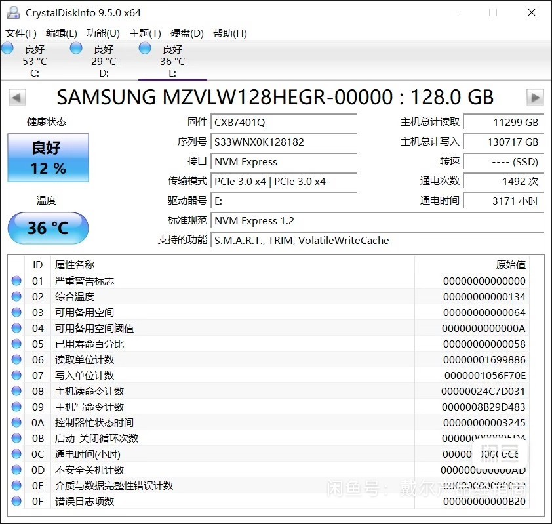
Task: Click the drive letter field E:
Action: 284,201
